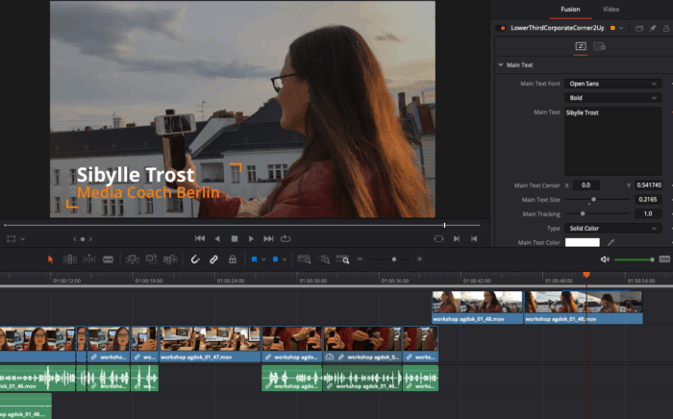Viewport: 673px width, 419px height.
Task: Click the white Main Text Color swatch
Action: point(581,242)
